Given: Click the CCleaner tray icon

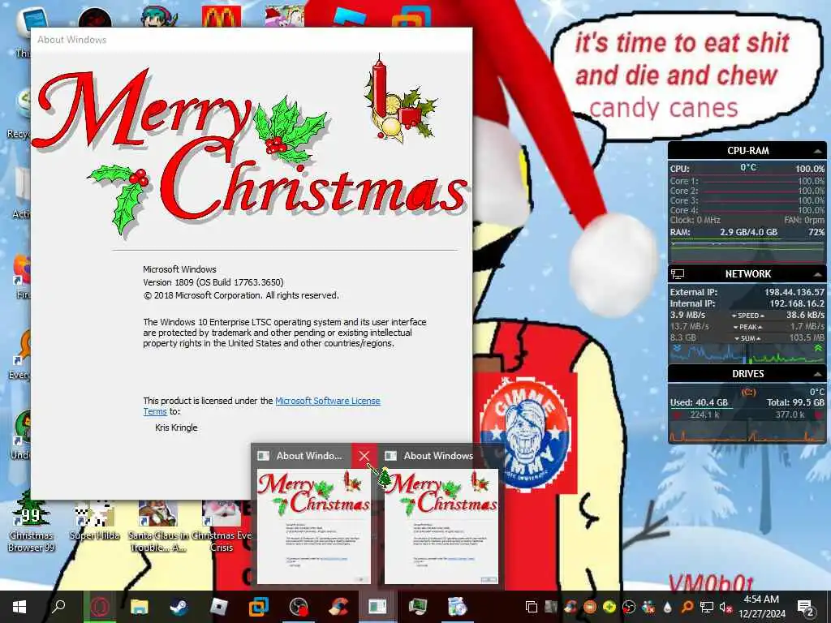Looking at the screenshot, I should (x=571, y=607).
